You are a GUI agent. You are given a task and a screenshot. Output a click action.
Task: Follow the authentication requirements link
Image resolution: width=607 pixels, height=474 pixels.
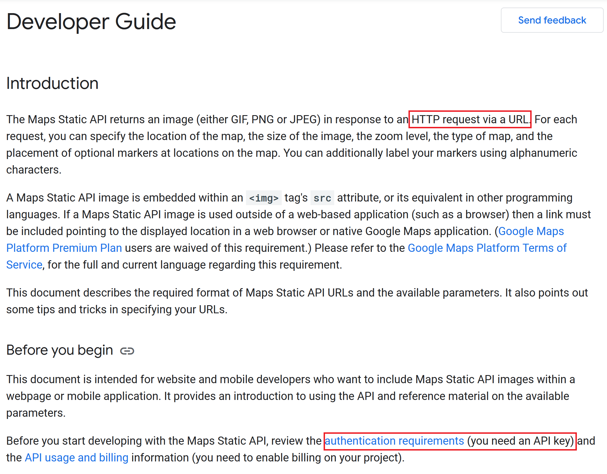coord(394,441)
